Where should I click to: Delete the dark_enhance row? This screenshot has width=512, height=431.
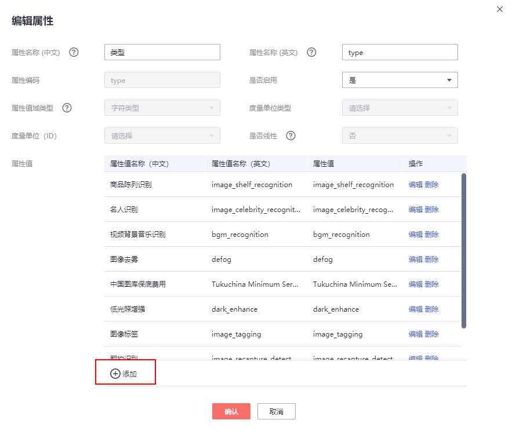[x=431, y=309]
